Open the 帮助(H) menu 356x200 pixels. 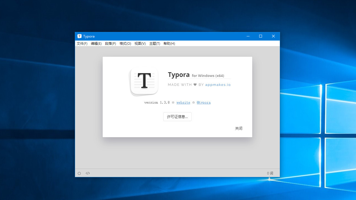pyautogui.click(x=169, y=43)
